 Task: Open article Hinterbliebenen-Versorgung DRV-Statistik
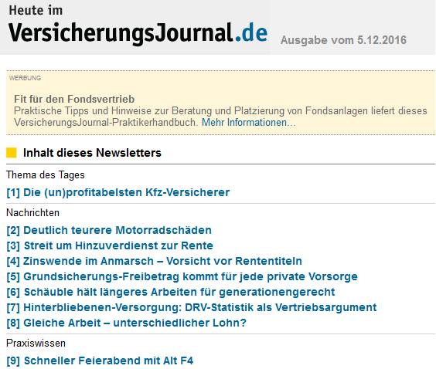[x=192, y=307]
